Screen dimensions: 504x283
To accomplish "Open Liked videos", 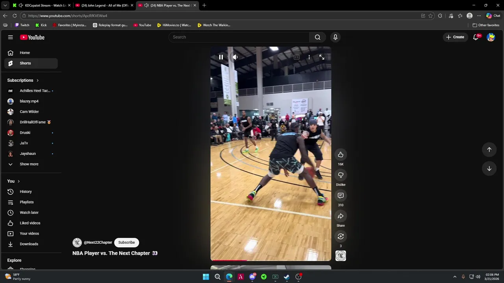I will 31,223.
